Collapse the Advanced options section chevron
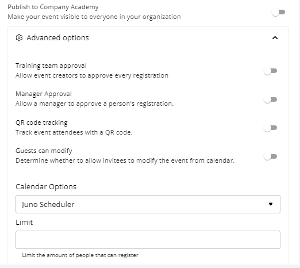Viewport: 300px width, 268px height. point(275,38)
